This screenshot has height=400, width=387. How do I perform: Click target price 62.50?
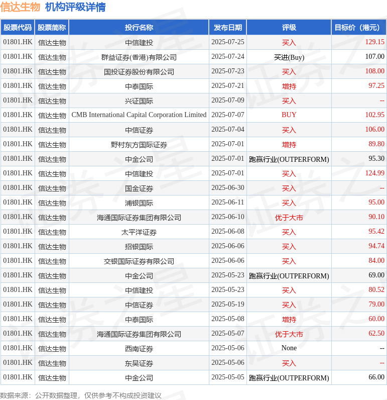pos(376,333)
